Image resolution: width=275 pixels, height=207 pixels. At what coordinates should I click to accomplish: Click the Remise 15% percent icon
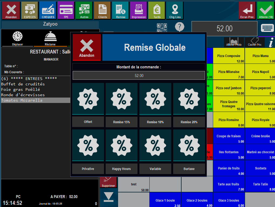pyautogui.click(x=122, y=99)
